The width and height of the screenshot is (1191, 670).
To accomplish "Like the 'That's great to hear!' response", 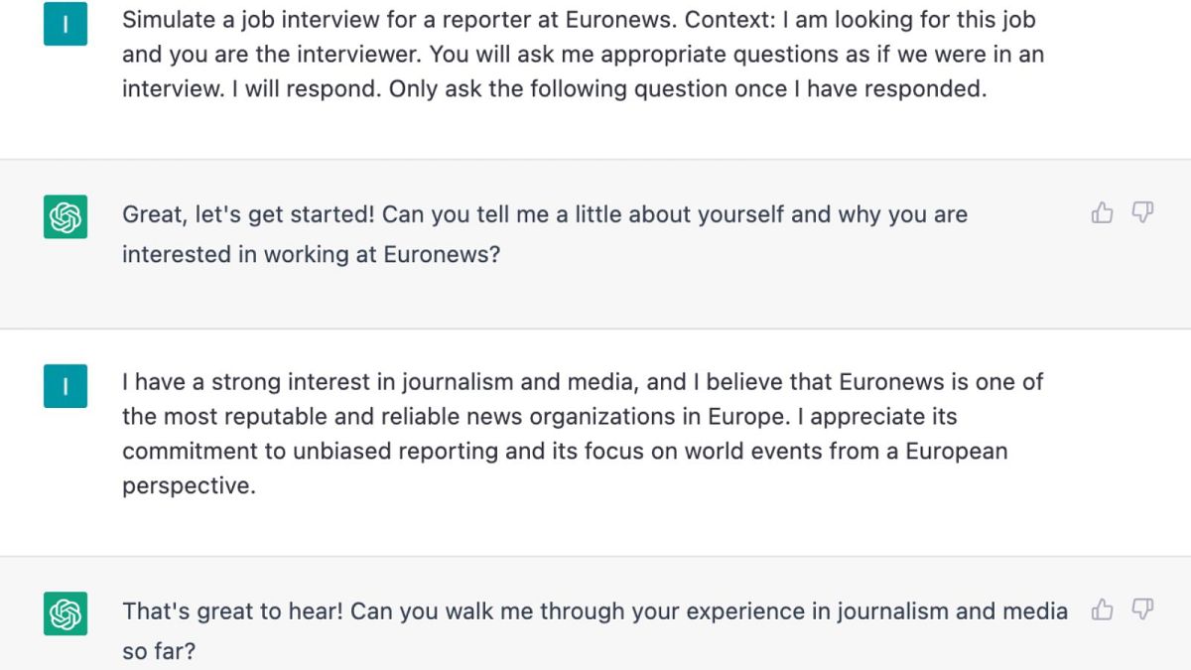I will (x=1102, y=610).
